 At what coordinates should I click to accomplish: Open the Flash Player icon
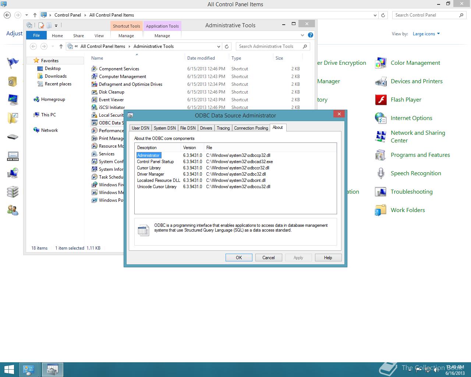pos(380,100)
